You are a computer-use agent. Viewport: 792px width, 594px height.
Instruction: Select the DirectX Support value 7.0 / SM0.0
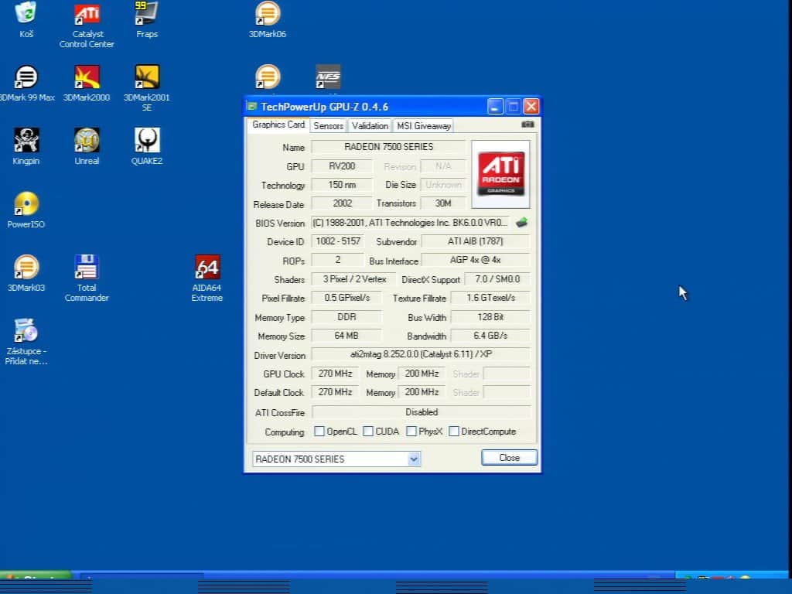[497, 279]
